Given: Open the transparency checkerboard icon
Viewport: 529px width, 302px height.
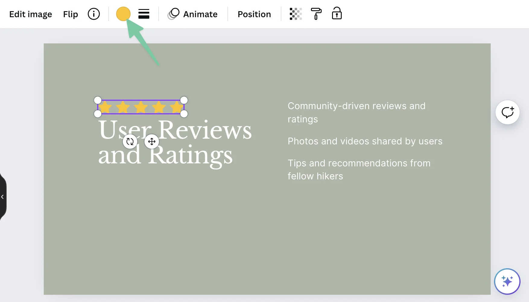Looking at the screenshot, I should [x=296, y=14].
